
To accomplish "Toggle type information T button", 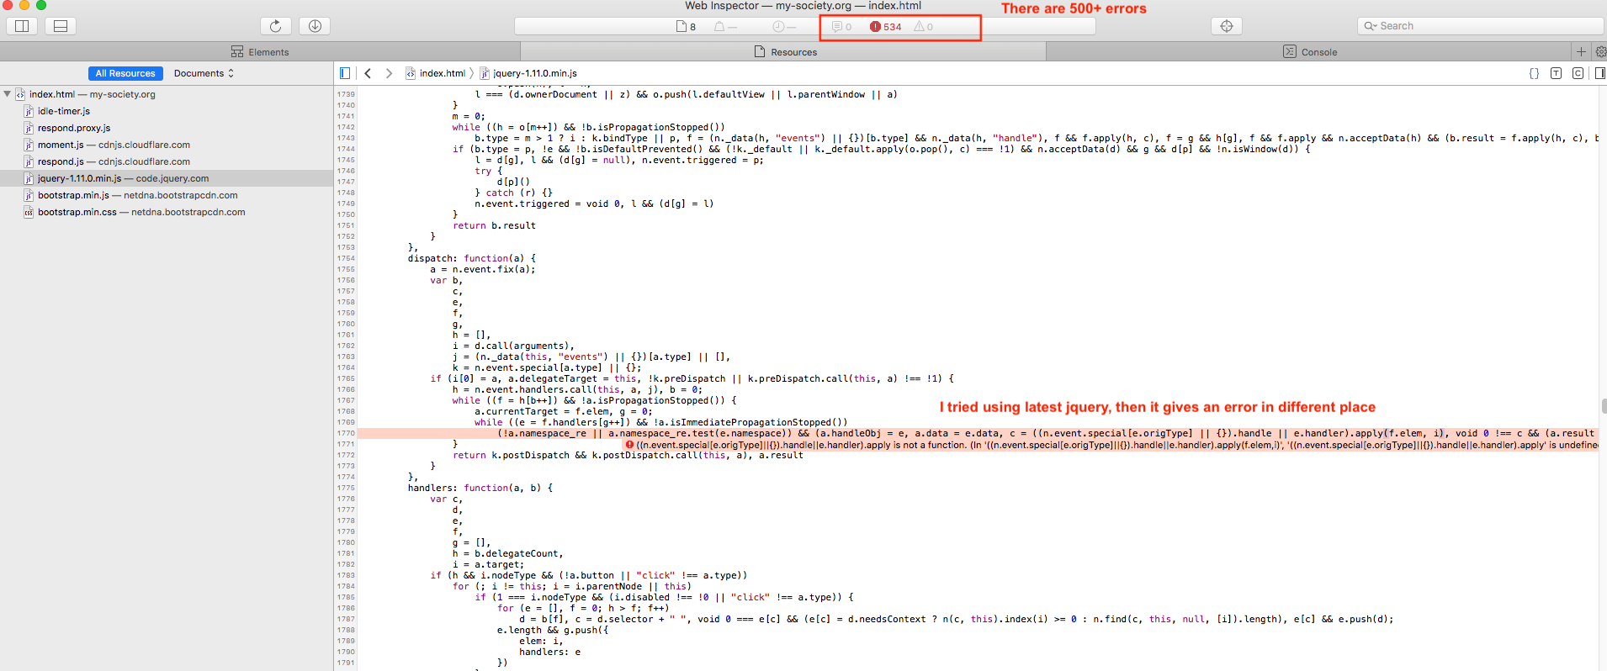I will pos(1556,73).
